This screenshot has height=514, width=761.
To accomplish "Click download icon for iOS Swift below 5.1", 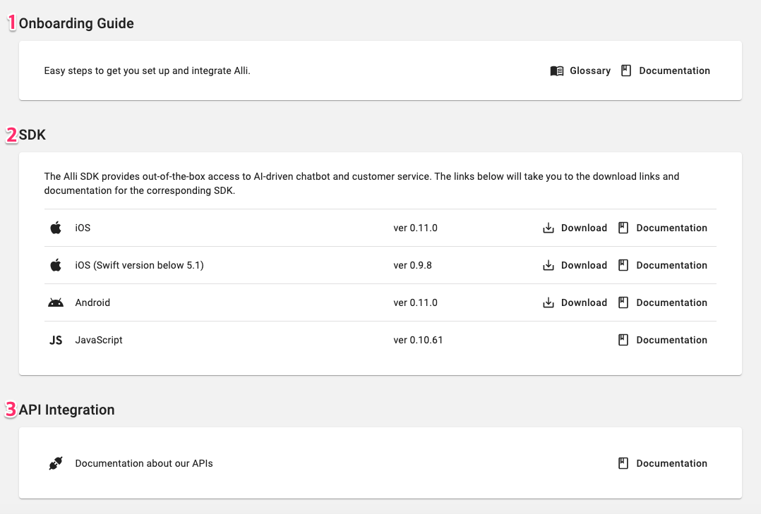I will coord(549,266).
